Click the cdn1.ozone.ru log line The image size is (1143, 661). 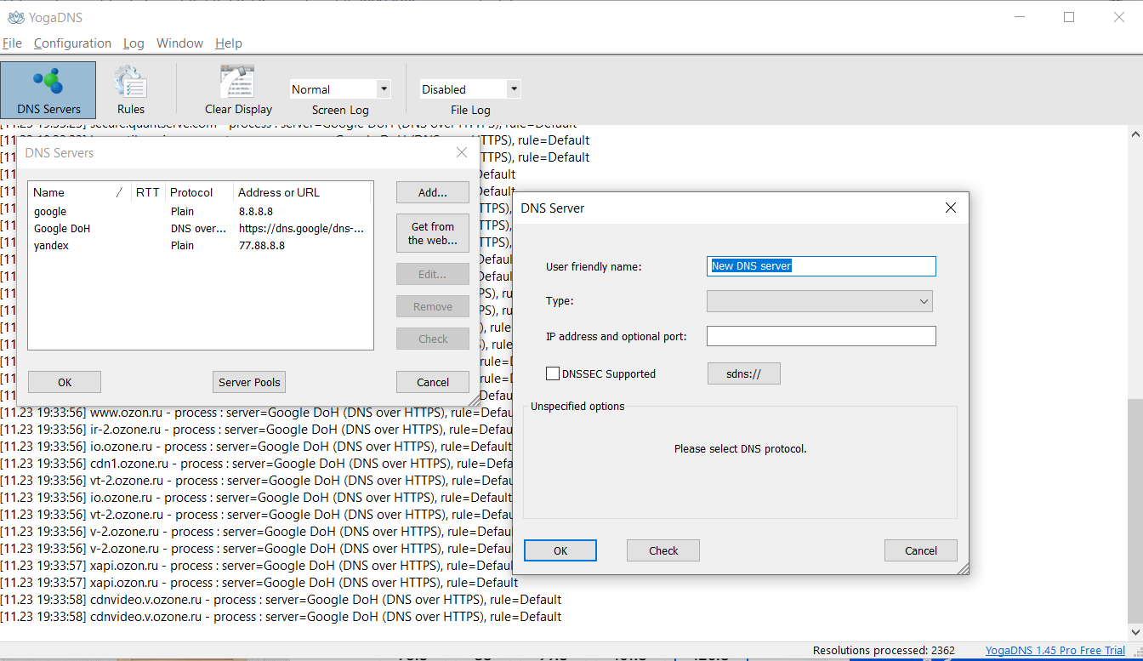pos(257,464)
